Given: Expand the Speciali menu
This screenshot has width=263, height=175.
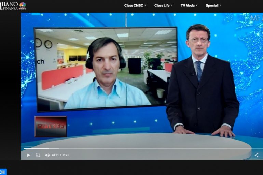Looking at the screenshot, I should click(213, 5).
